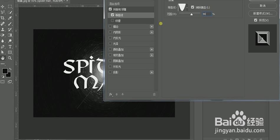Select the Dodge tool
The height and width of the screenshot is (140, 280).
10,41
